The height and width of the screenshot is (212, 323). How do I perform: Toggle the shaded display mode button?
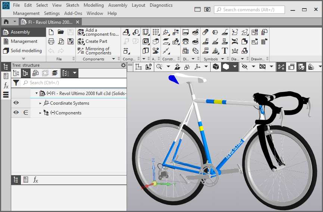[226, 67]
